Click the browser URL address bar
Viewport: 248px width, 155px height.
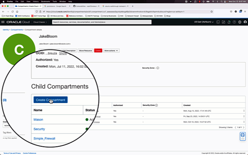point(123,11)
